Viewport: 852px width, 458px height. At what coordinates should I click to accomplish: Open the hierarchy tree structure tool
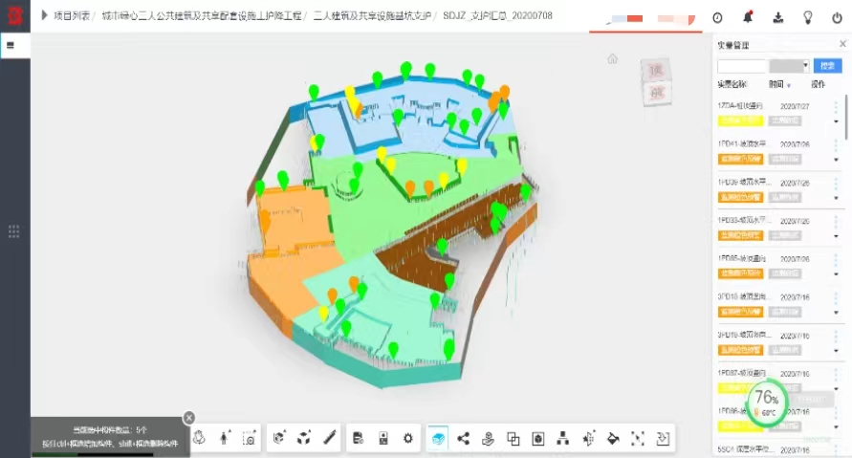(563, 438)
